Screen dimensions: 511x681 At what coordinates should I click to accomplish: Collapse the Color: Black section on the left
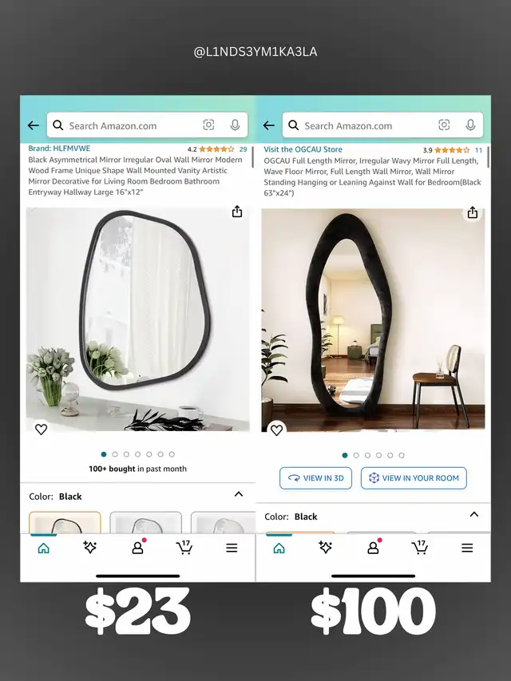tap(239, 494)
